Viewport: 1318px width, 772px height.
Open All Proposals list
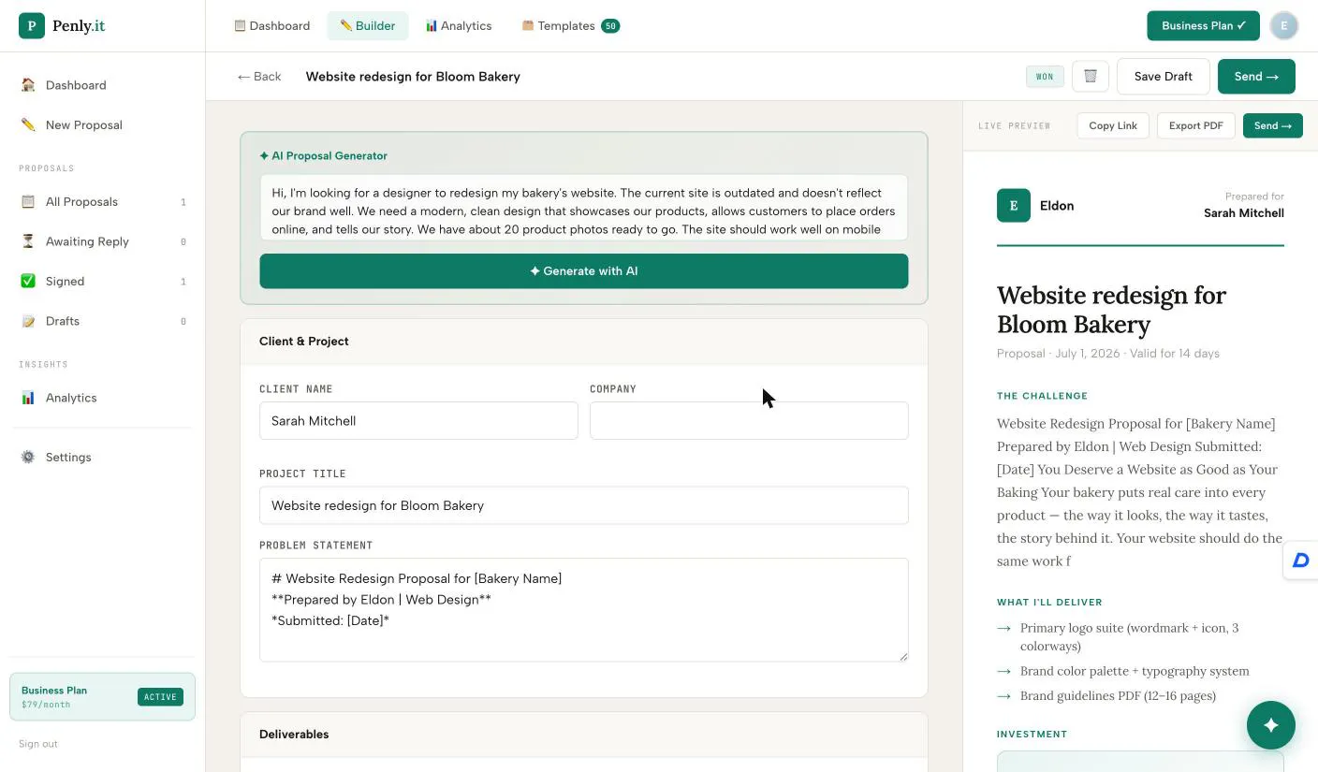coord(103,201)
